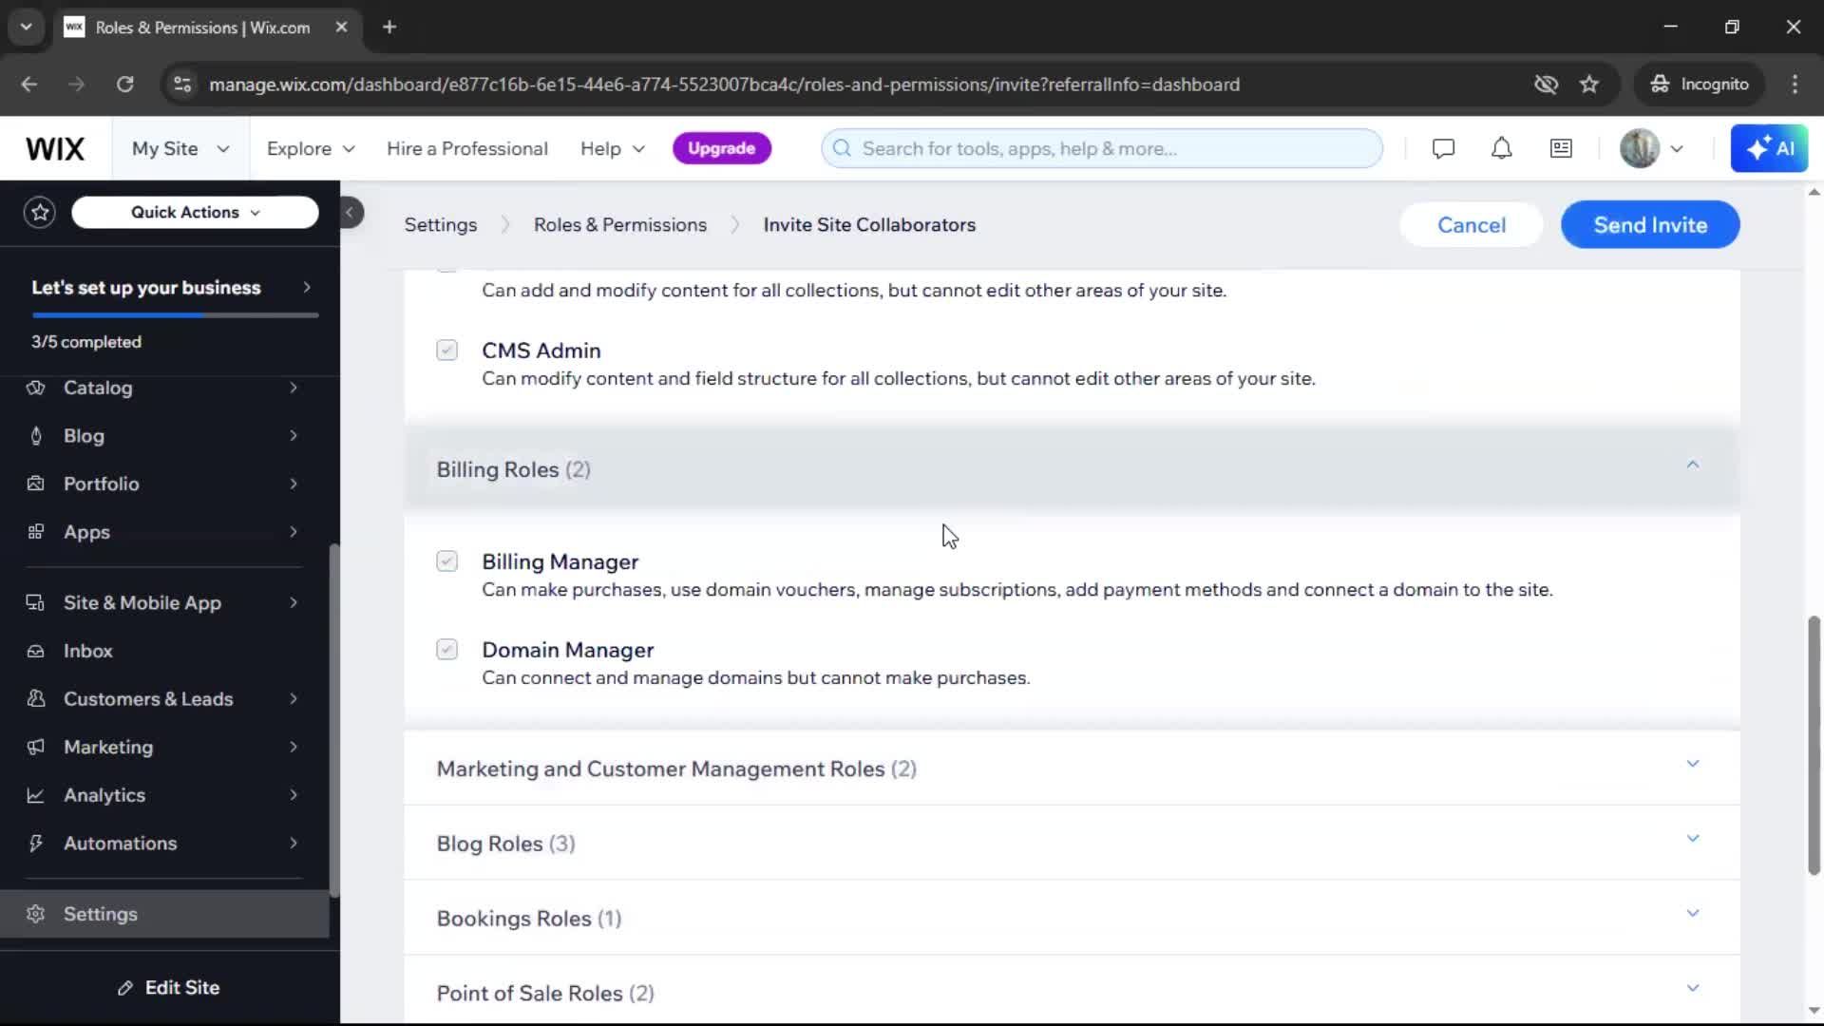Viewport: 1824px width, 1026px height.
Task: Open the notifications bell
Action: coord(1501,149)
